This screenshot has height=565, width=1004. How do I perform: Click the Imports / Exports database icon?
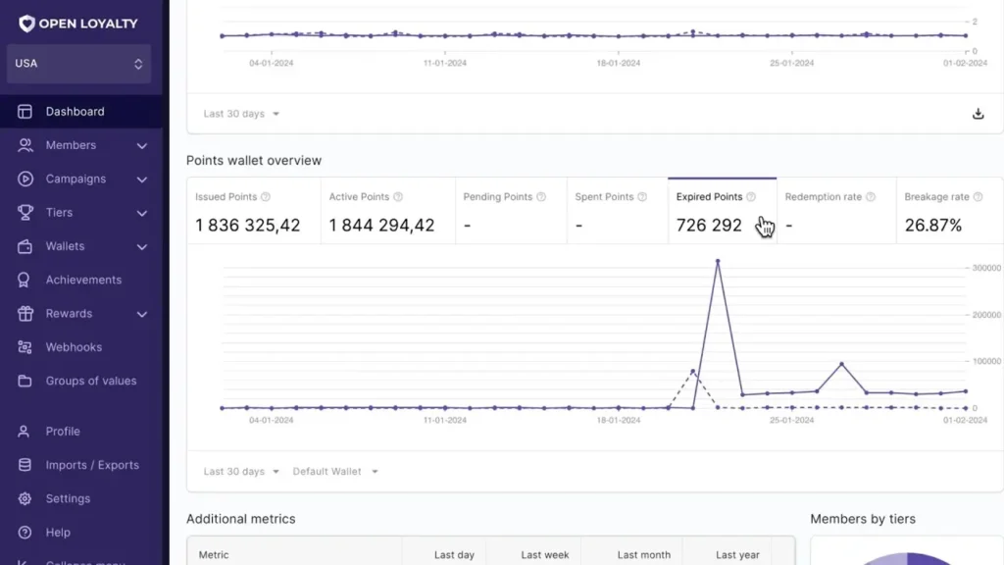coord(25,465)
